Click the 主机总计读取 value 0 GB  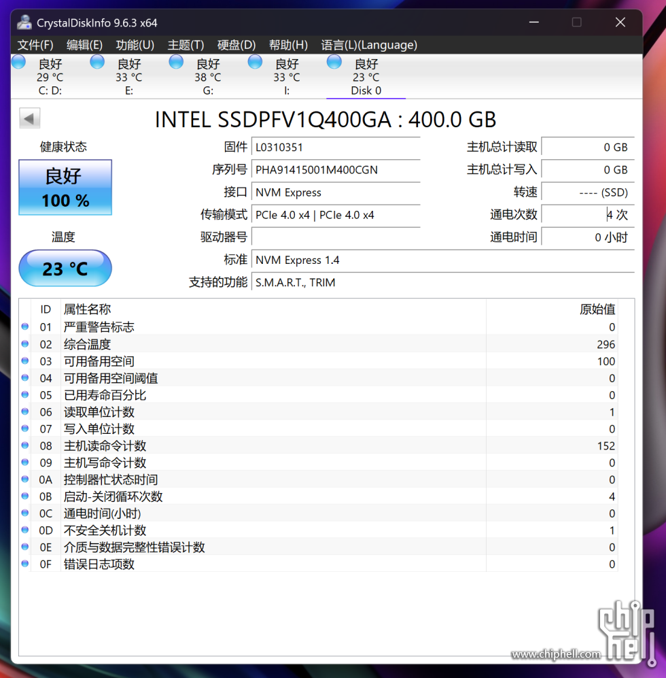pyautogui.click(x=588, y=148)
